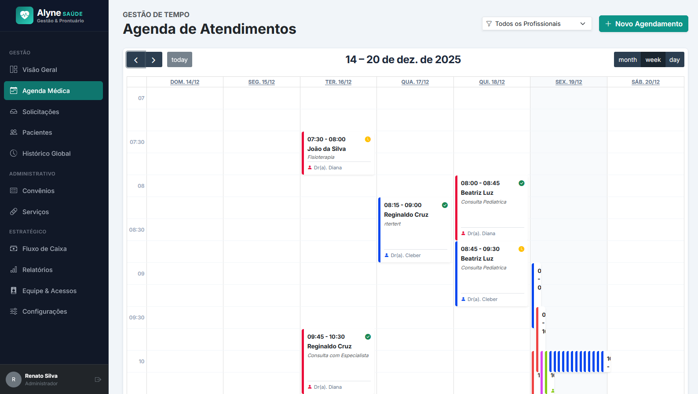Open Pacientes menu item
Image resolution: width=698 pixels, height=394 pixels.
[53, 132]
